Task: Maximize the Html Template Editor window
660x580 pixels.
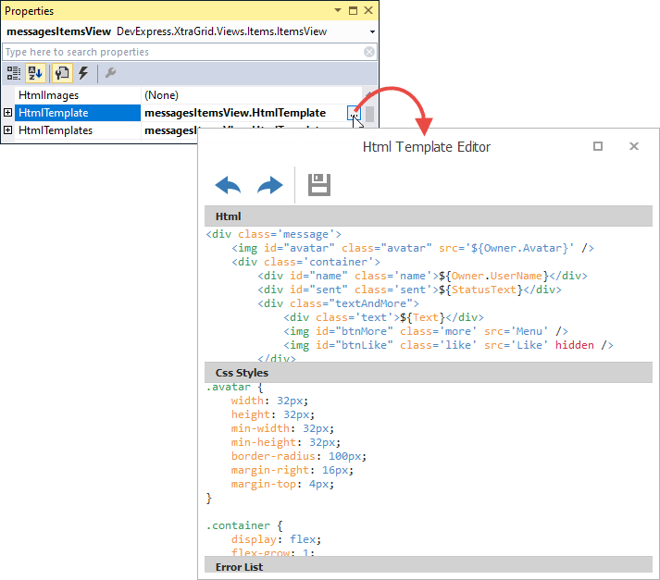Action: coord(598,146)
